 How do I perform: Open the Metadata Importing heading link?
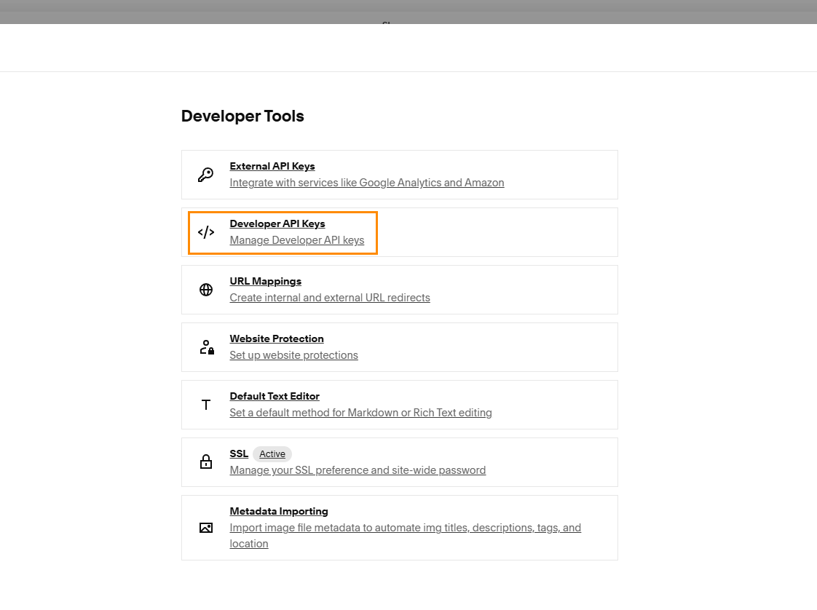pos(278,511)
